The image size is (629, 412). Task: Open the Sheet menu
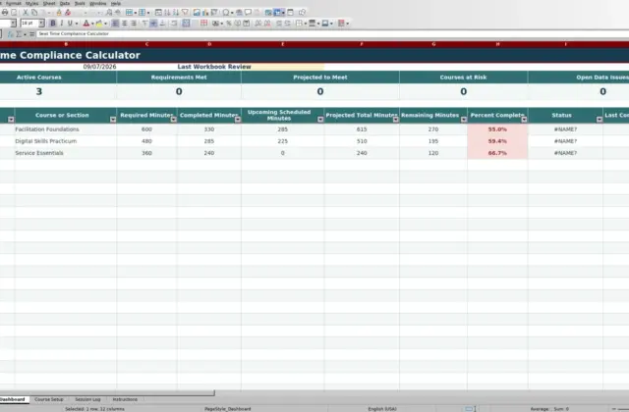(x=49, y=3)
